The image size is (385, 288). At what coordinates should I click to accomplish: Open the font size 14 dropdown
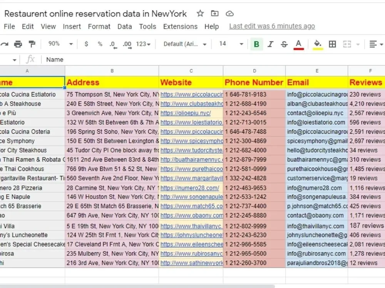click(x=231, y=44)
